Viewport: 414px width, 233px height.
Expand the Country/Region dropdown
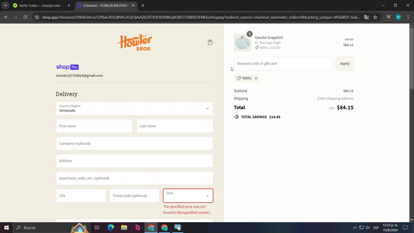pyautogui.click(x=134, y=108)
